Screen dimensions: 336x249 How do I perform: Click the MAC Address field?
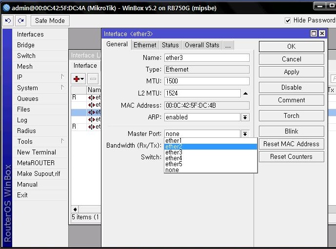[x=207, y=105]
